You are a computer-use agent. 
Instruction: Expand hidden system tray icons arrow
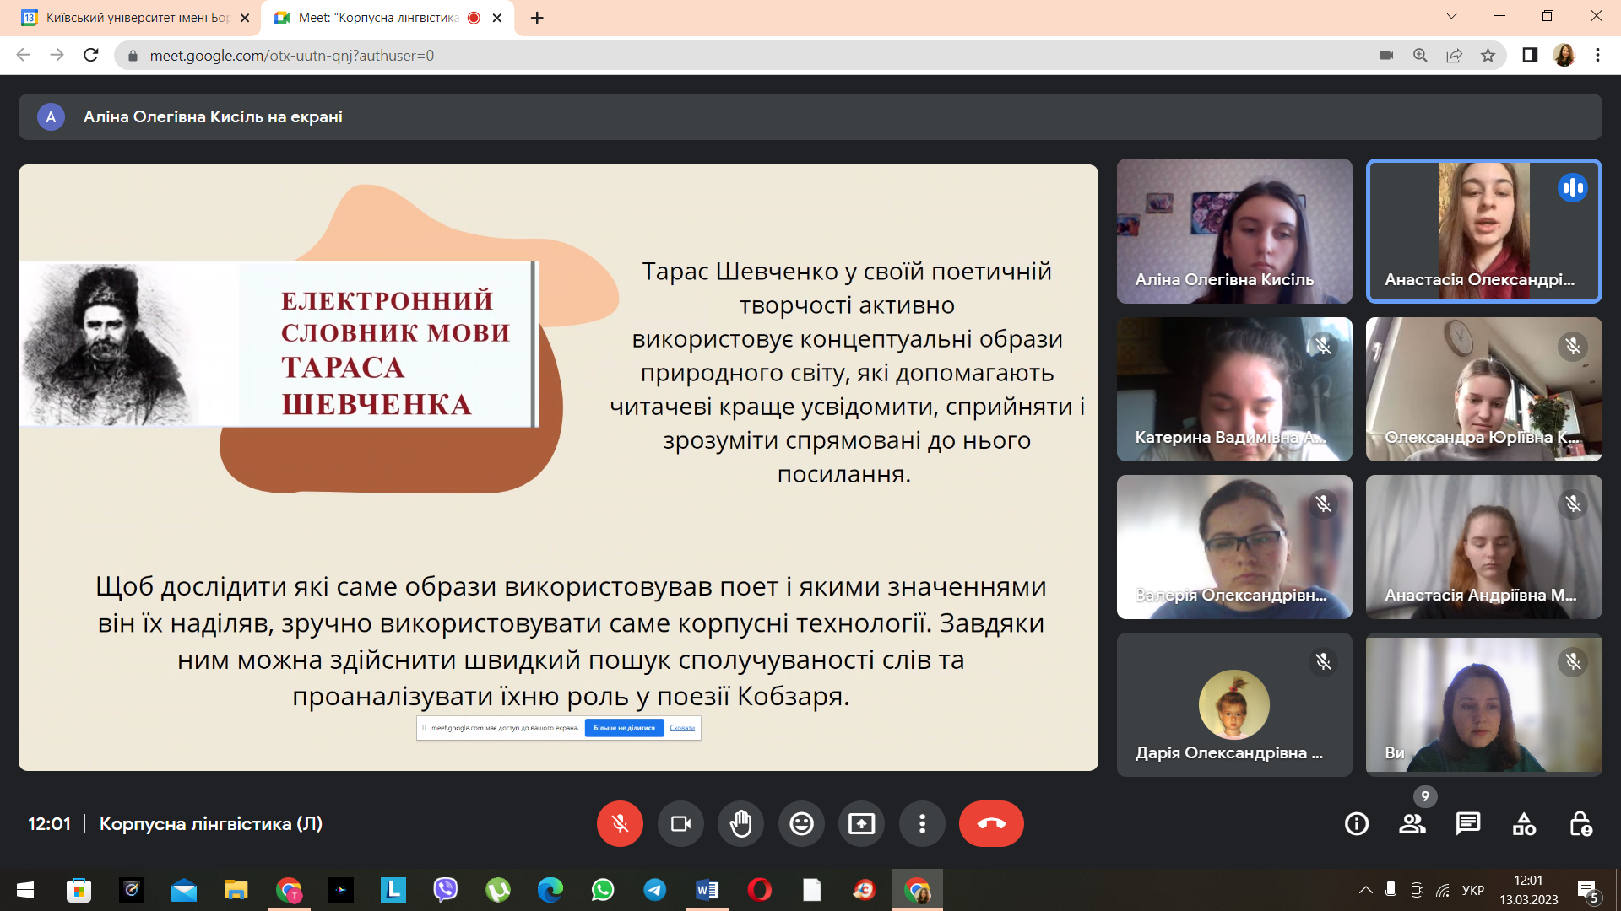pyautogui.click(x=1365, y=890)
